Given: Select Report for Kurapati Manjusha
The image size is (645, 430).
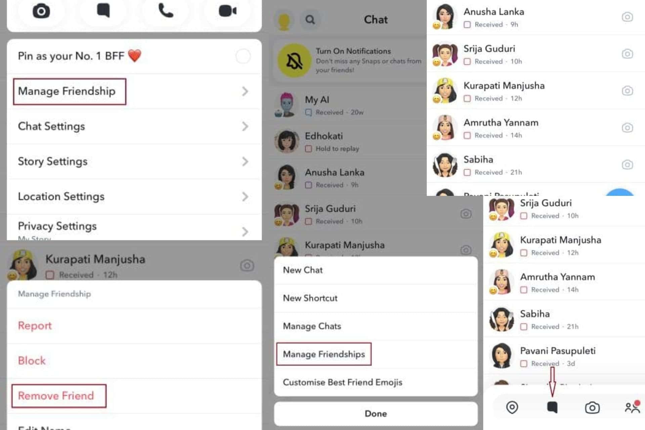Looking at the screenshot, I should [x=34, y=326].
